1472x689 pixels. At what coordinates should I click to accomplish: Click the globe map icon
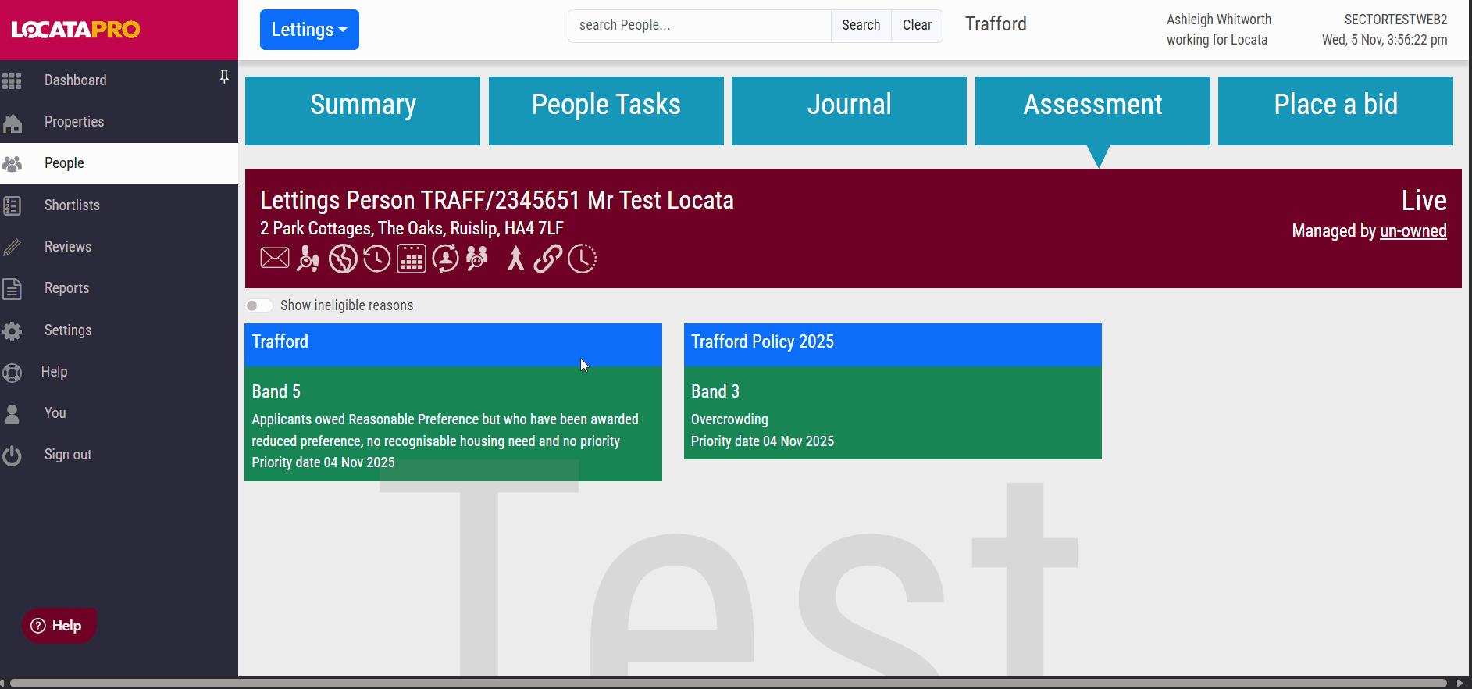(x=343, y=259)
